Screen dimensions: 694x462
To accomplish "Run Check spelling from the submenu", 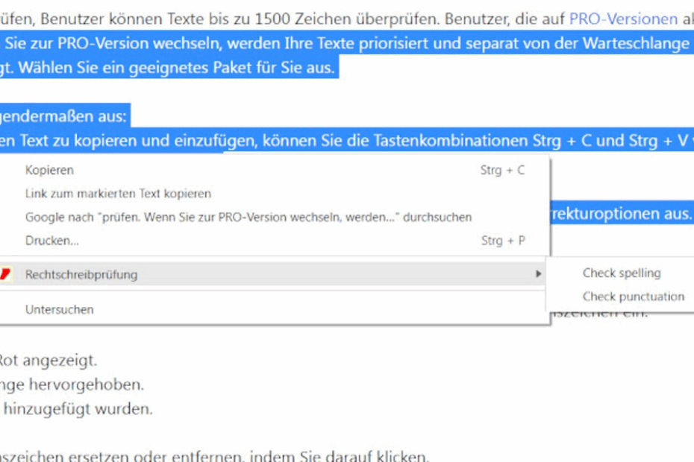I will (622, 273).
